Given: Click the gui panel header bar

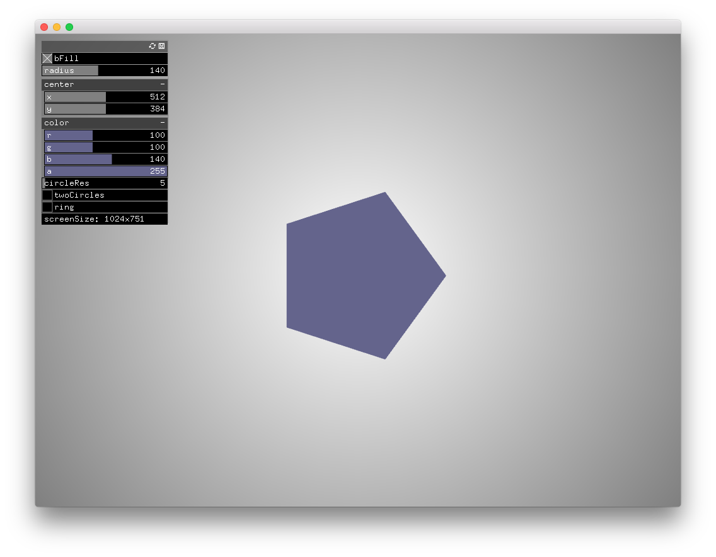Looking at the screenshot, I should [95, 45].
